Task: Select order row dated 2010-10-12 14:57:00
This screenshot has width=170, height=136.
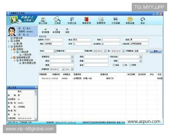Action: [x=100, y=78]
